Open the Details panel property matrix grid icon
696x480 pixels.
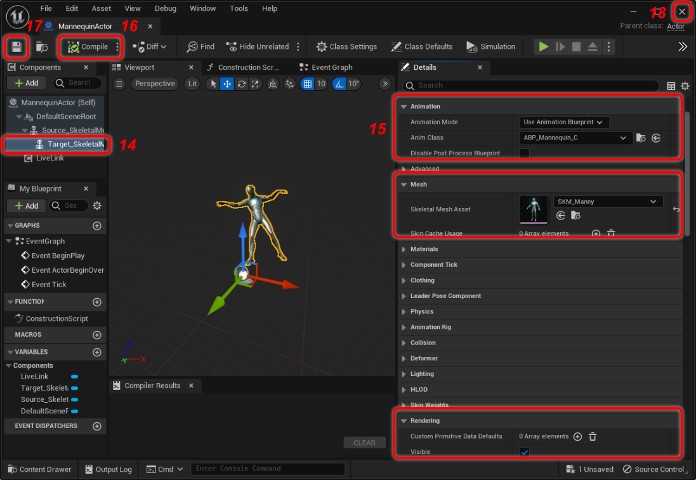click(671, 86)
